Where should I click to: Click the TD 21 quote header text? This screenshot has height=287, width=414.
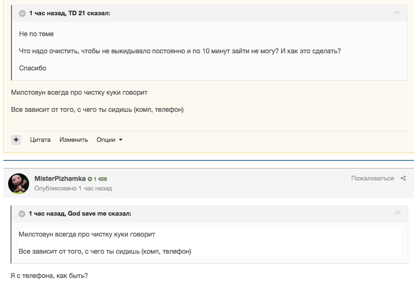[70, 13]
